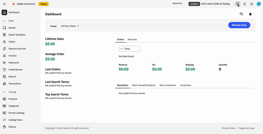Open Quotes in the sidebar

(x=12, y=28)
